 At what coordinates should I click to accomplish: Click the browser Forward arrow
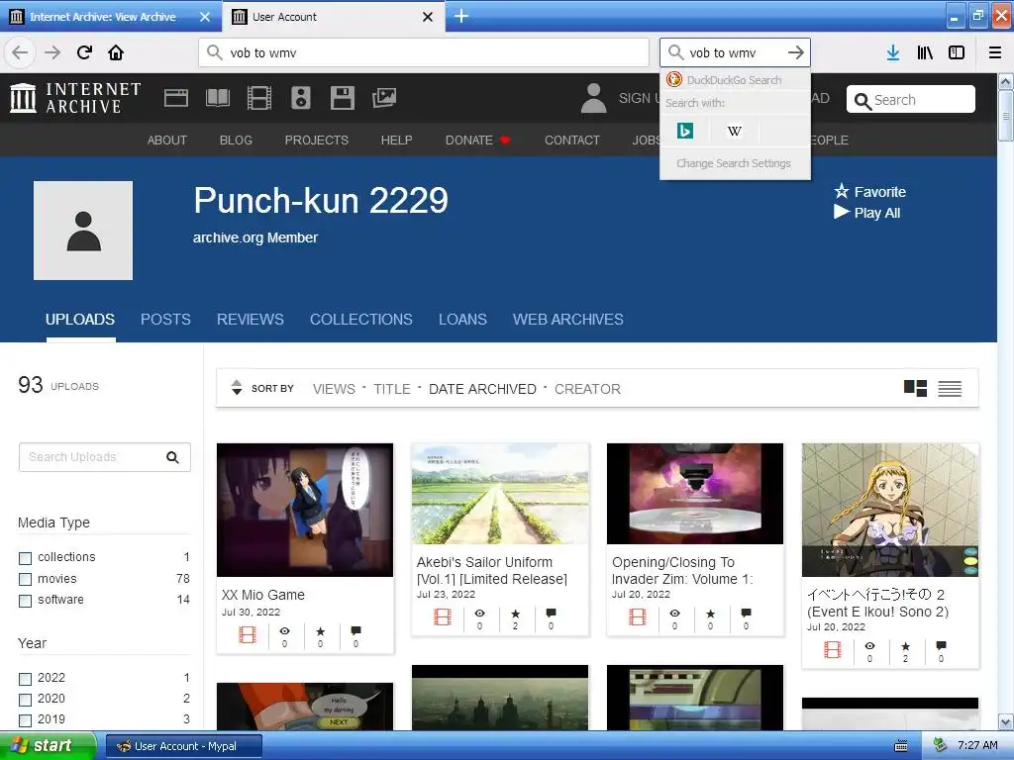[x=51, y=52]
